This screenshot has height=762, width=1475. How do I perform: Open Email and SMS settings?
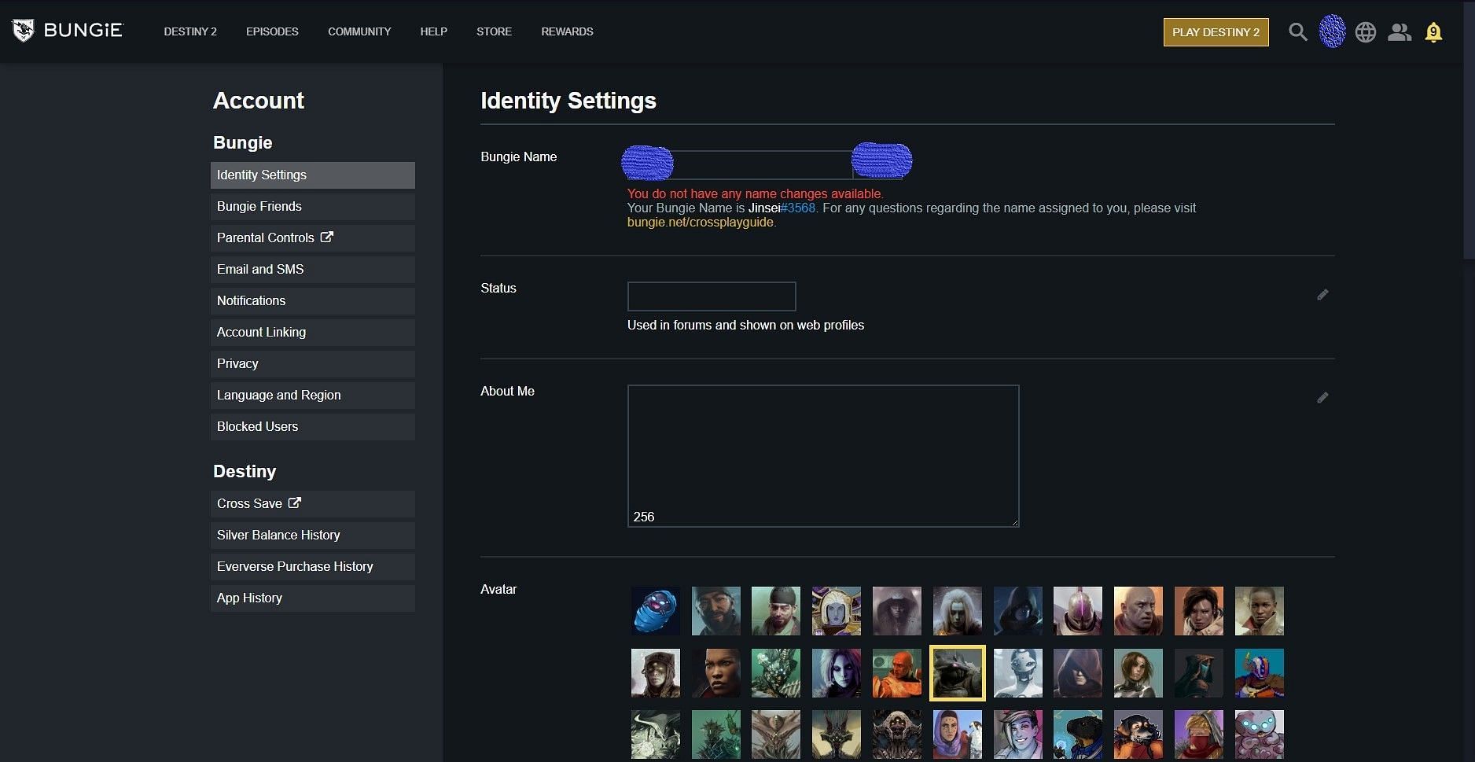point(313,270)
